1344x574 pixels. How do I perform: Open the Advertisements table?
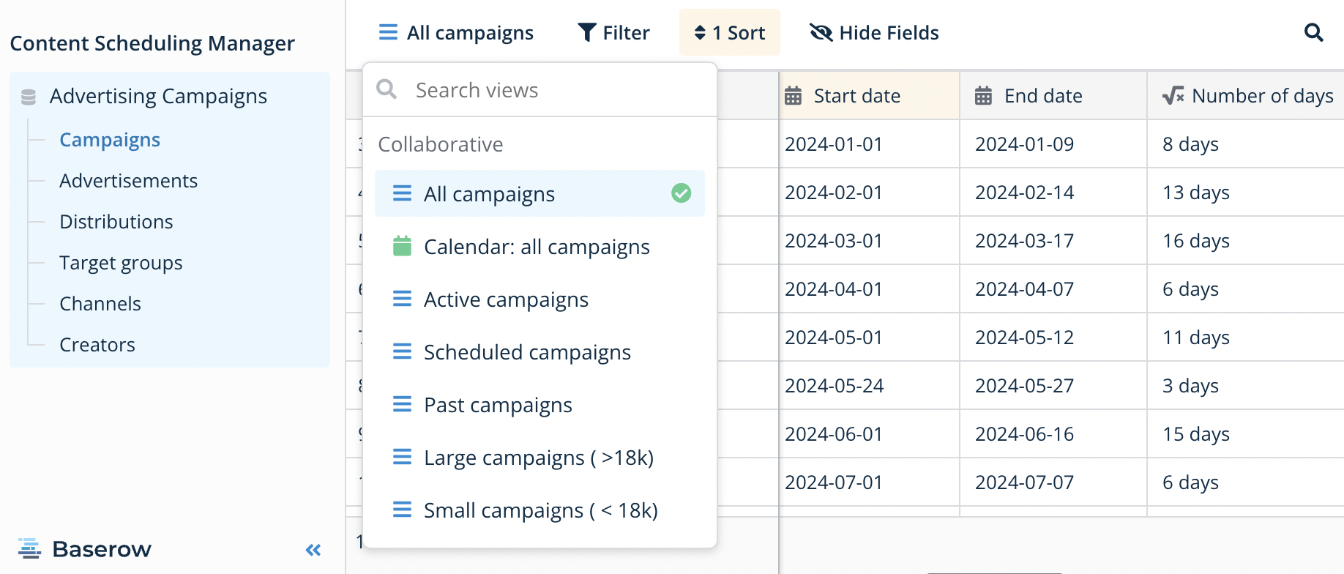(128, 181)
